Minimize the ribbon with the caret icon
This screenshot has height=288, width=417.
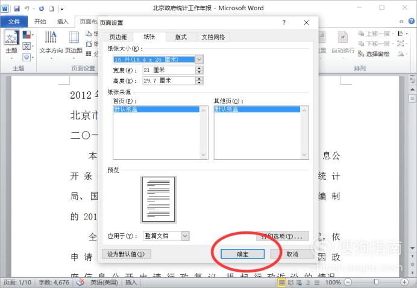(401, 22)
